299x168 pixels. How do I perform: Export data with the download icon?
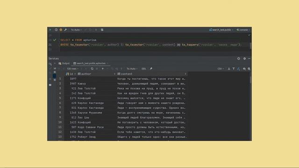pyautogui.click(x=229, y=69)
